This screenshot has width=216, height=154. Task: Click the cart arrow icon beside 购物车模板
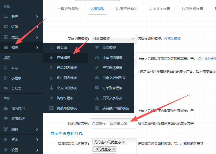51,98
